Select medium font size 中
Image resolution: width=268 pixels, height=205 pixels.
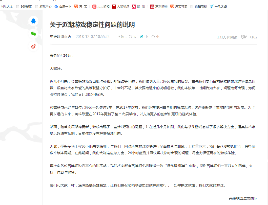(144, 37)
